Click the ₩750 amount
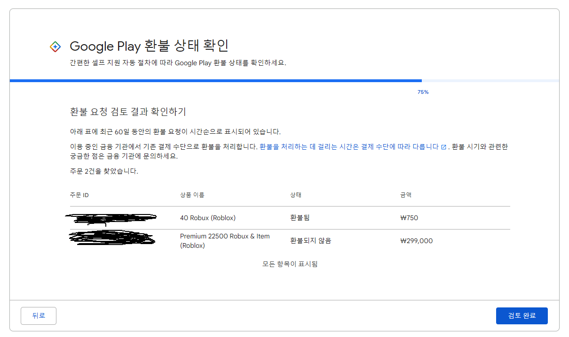The width and height of the screenshot is (569, 337). click(409, 218)
